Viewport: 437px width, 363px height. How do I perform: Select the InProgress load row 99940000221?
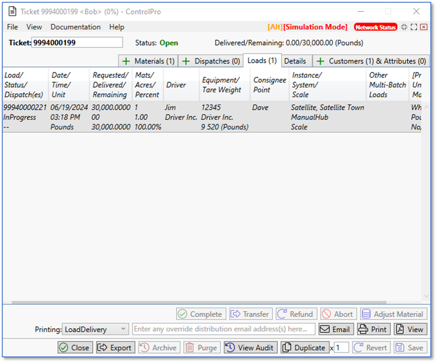tap(132, 117)
